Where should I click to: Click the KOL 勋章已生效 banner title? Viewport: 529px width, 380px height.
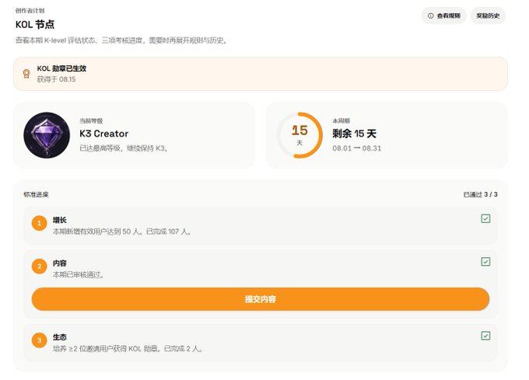coord(61,68)
